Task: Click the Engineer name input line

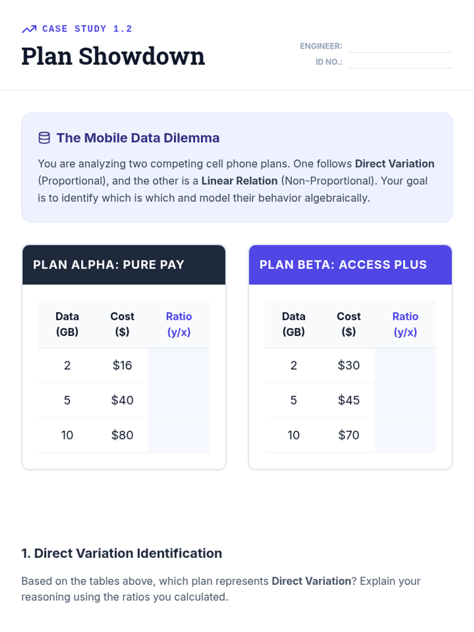Action: [400, 46]
